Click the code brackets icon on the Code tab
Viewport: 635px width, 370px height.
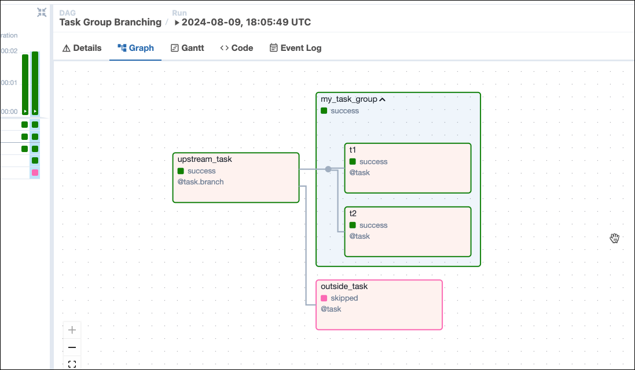[x=223, y=47]
